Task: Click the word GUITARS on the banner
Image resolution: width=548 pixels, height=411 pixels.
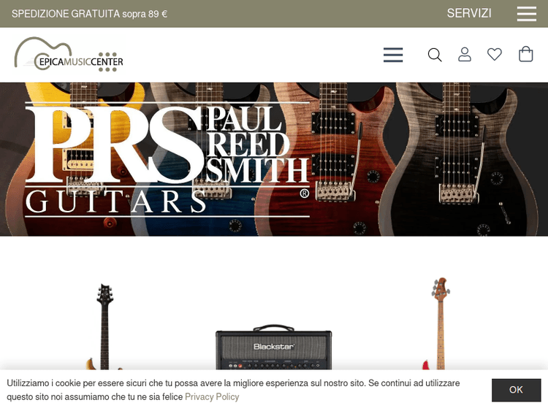Action: coord(116,201)
